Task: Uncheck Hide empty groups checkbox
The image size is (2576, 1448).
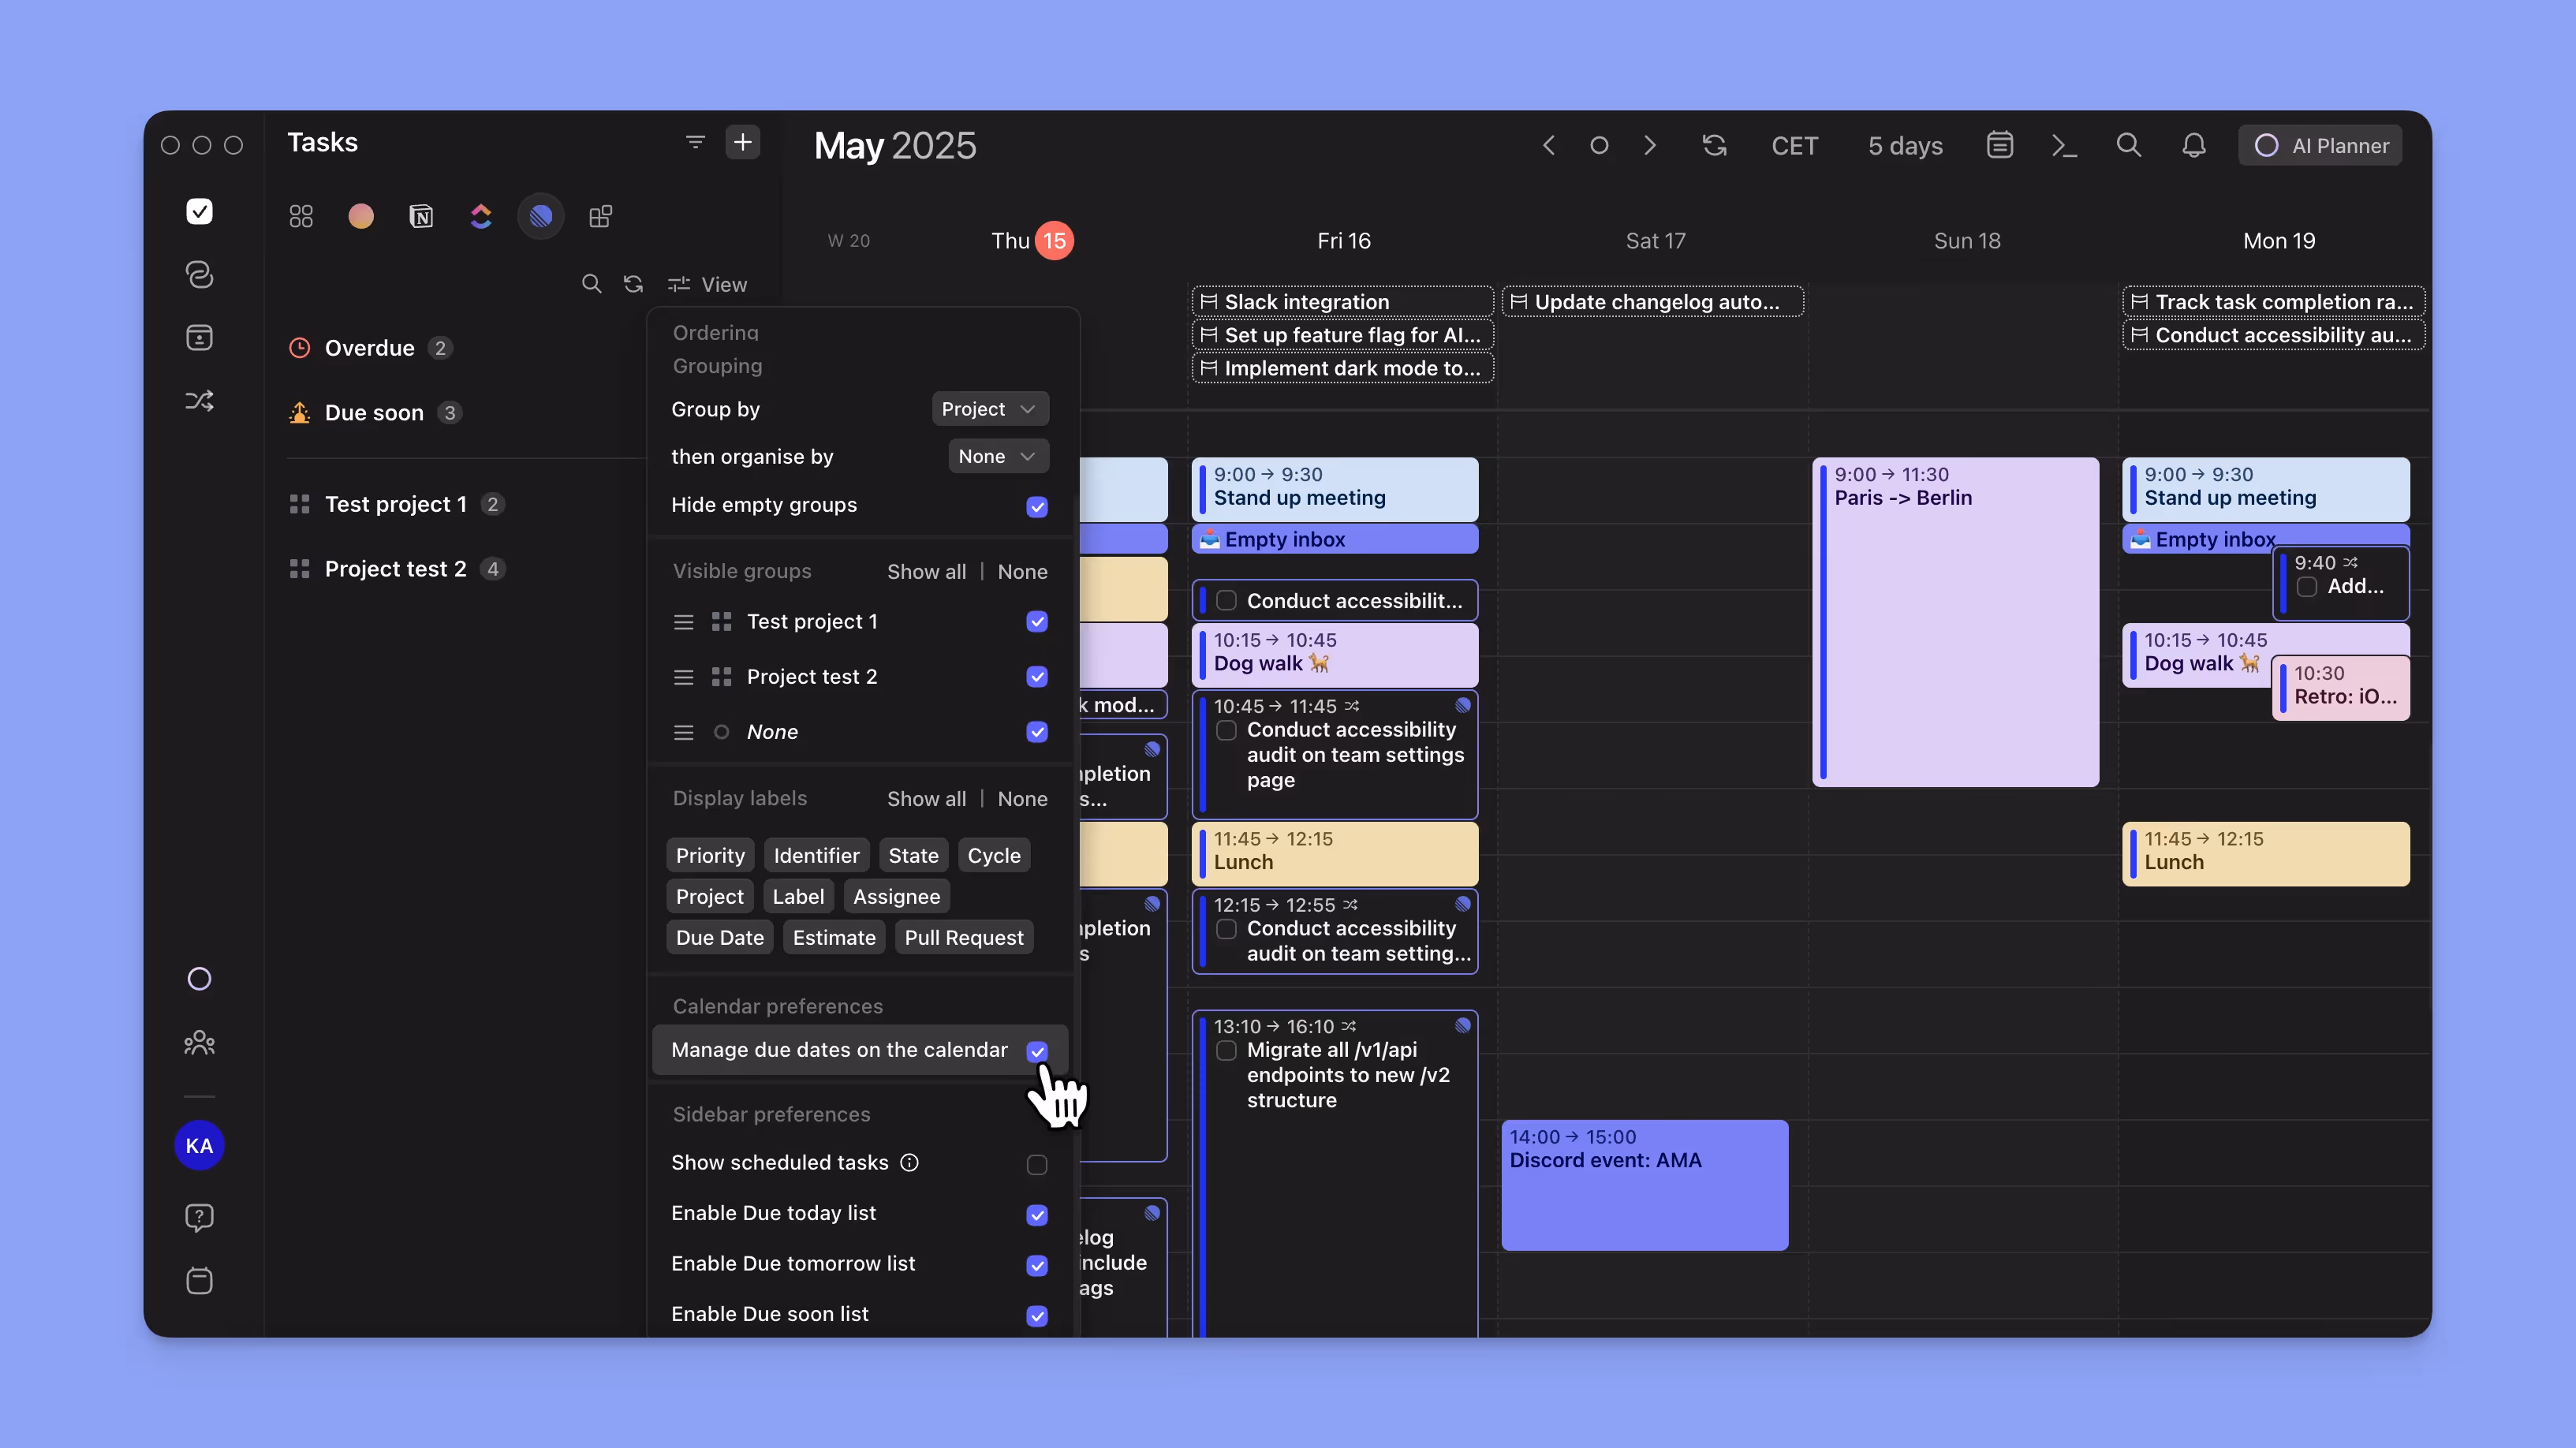Action: (x=1036, y=506)
